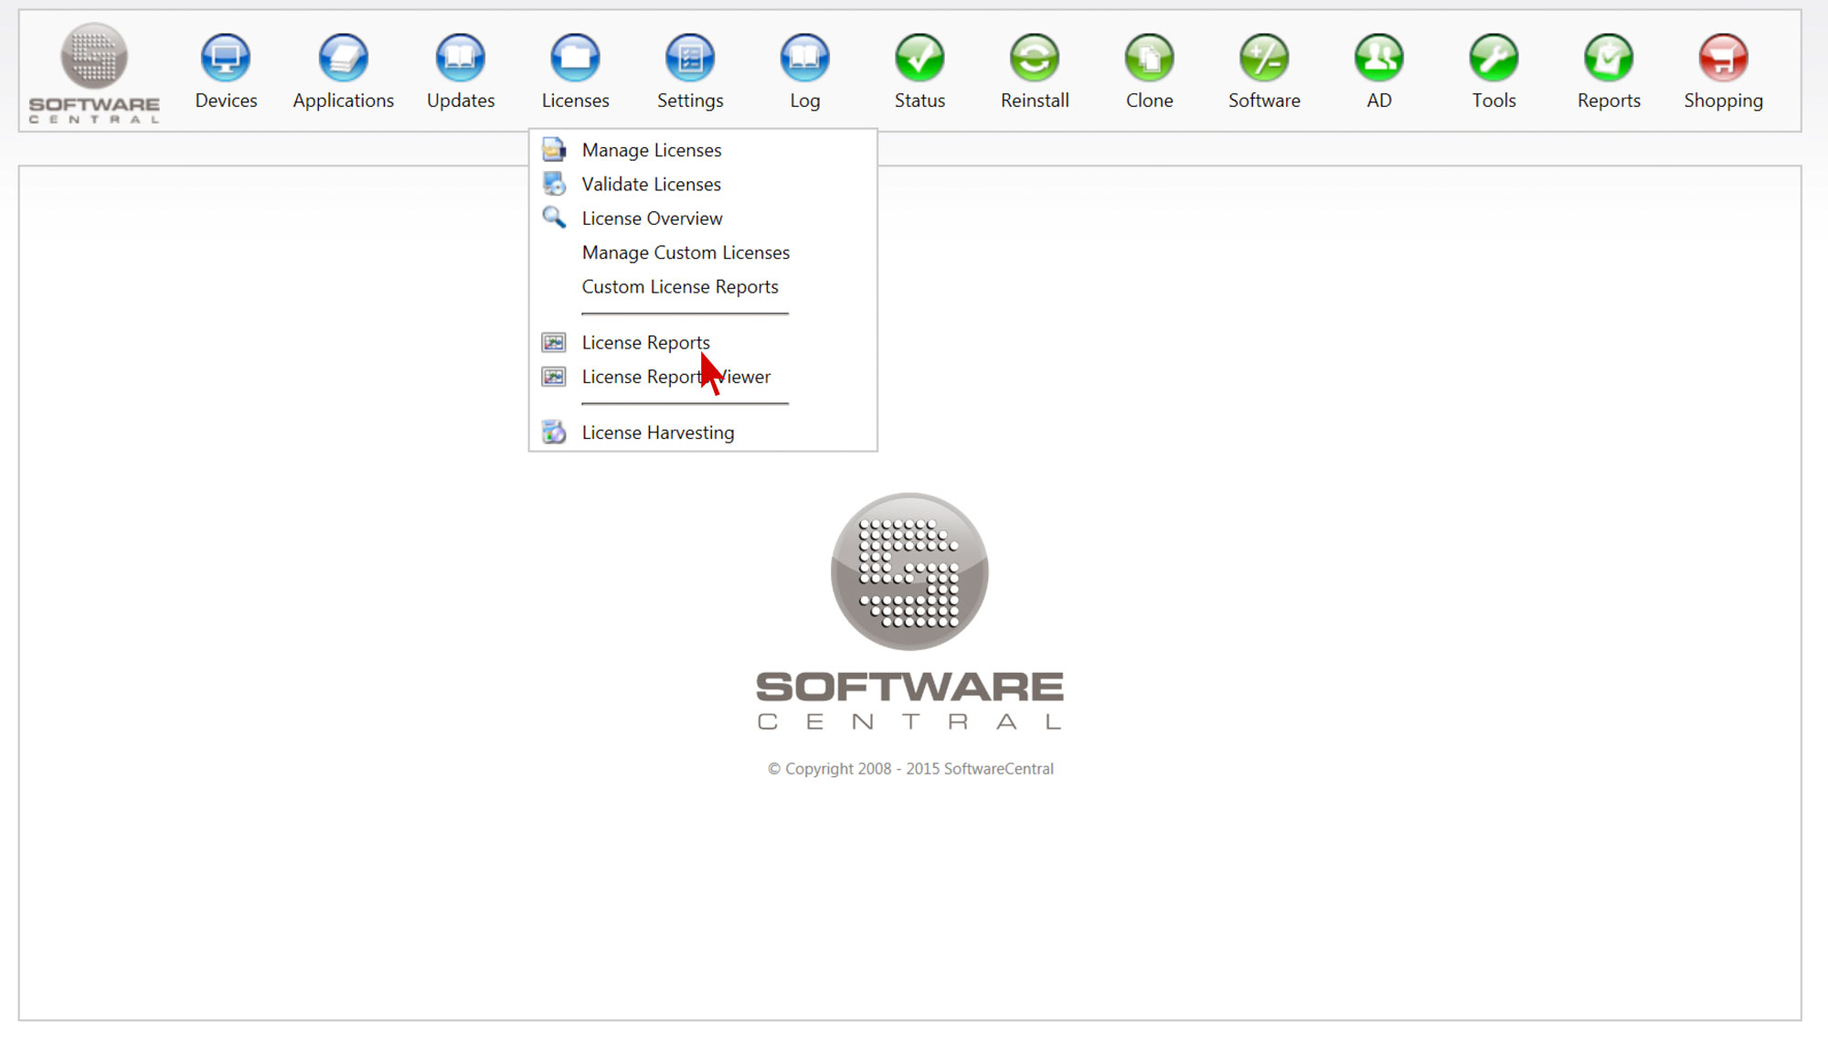This screenshot has width=1828, height=1046.
Task: Click the Tools wrench icon
Action: pyautogui.click(x=1494, y=58)
